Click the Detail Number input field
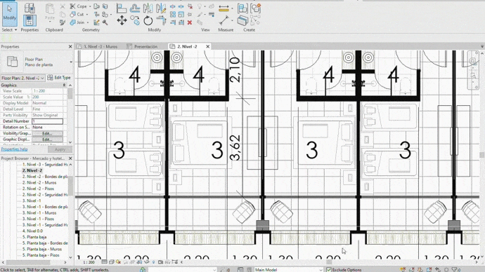The height and width of the screenshot is (272, 485). pos(47,121)
